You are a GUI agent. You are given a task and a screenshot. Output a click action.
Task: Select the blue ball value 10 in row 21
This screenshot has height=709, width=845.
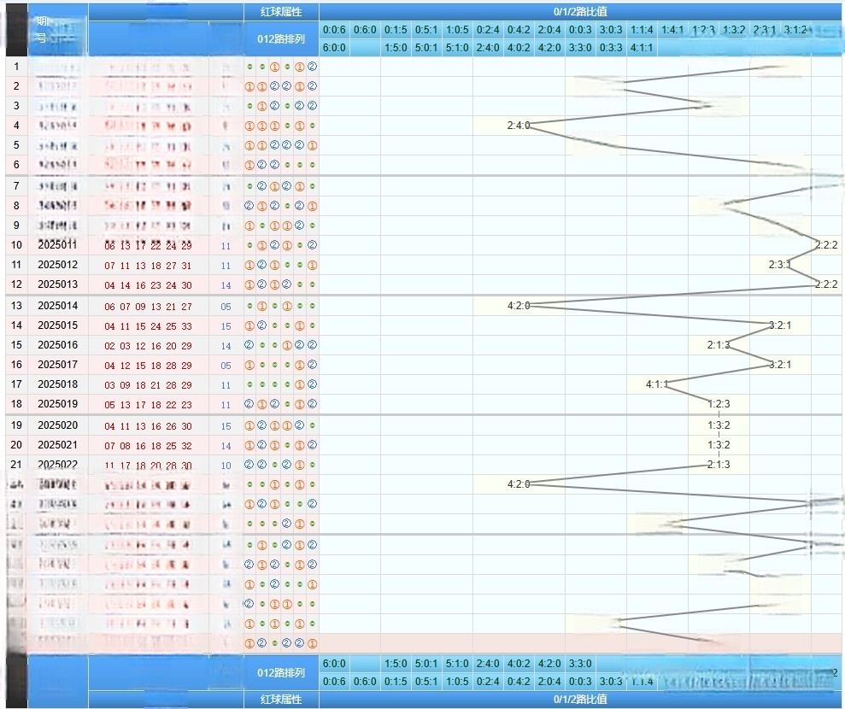pyautogui.click(x=226, y=465)
